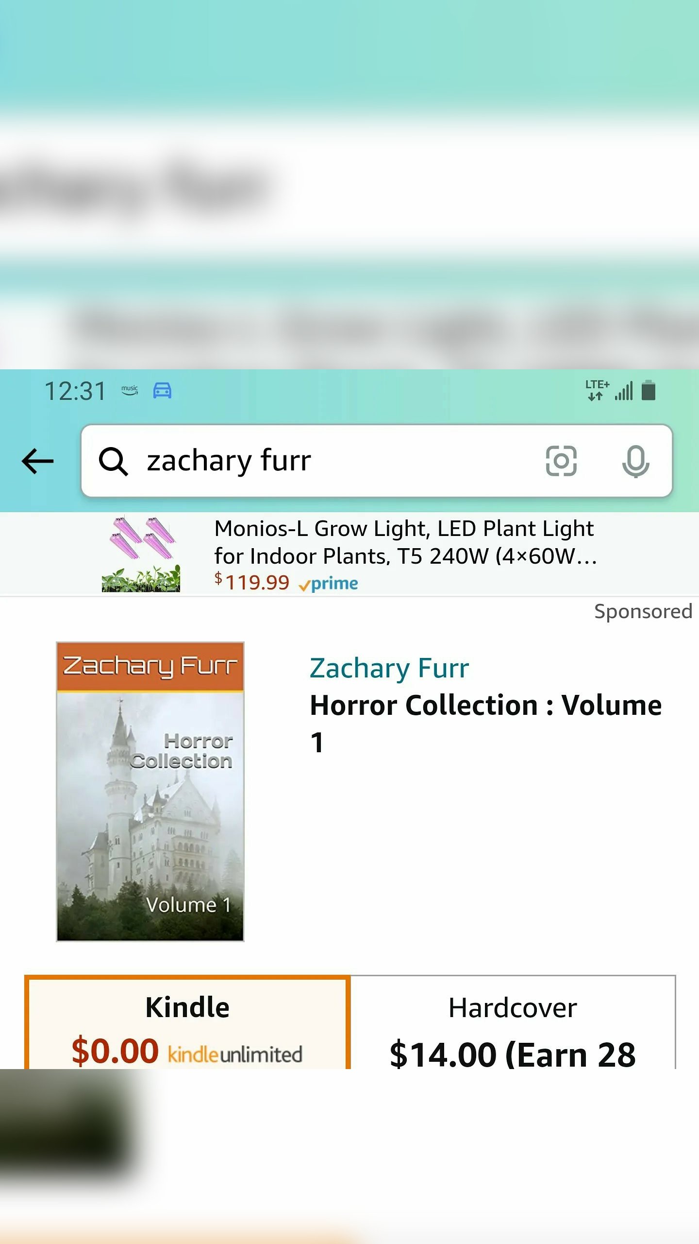Tap the prime badge on the ad
The width and height of the screenshot is (699, 1244).
click(x=329, y=583)
